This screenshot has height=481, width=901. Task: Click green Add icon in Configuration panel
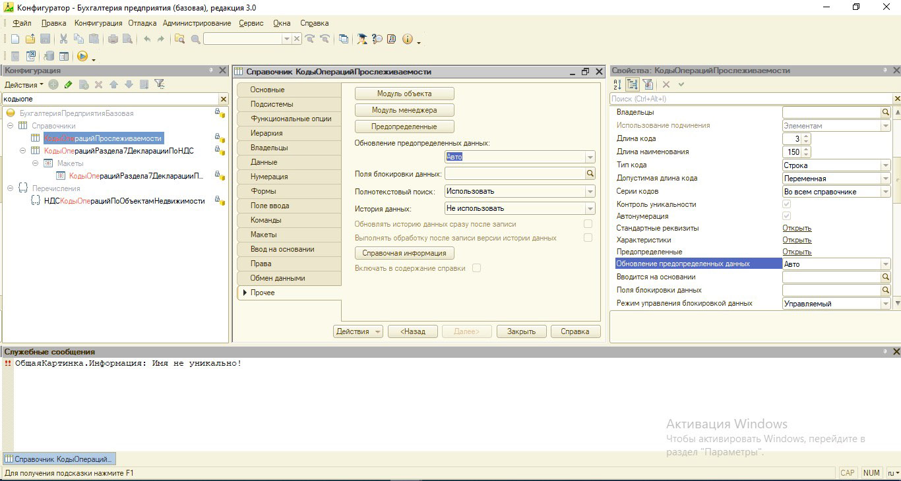coord(53,84)
